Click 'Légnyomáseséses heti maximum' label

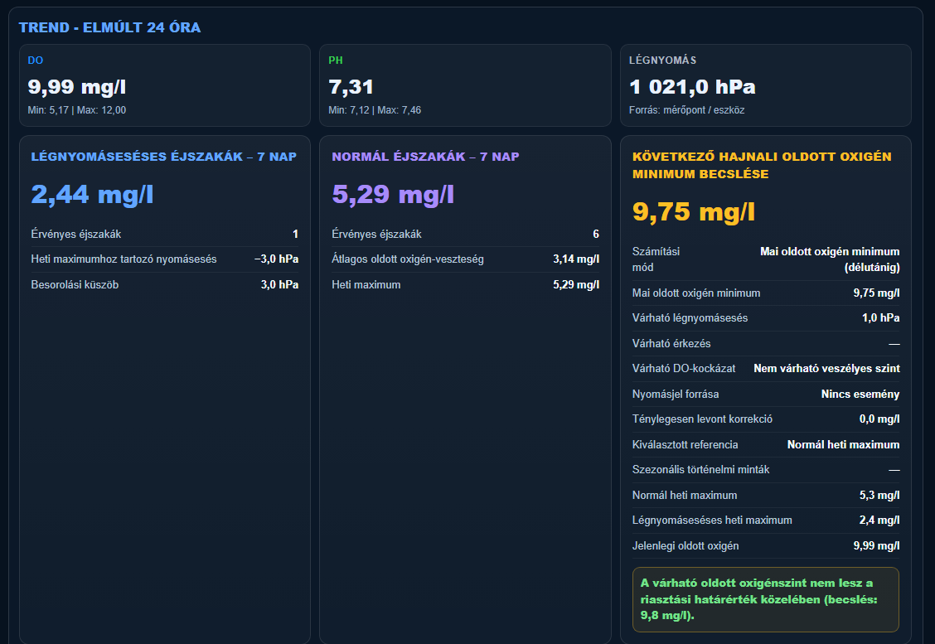[x=712, y=521]
